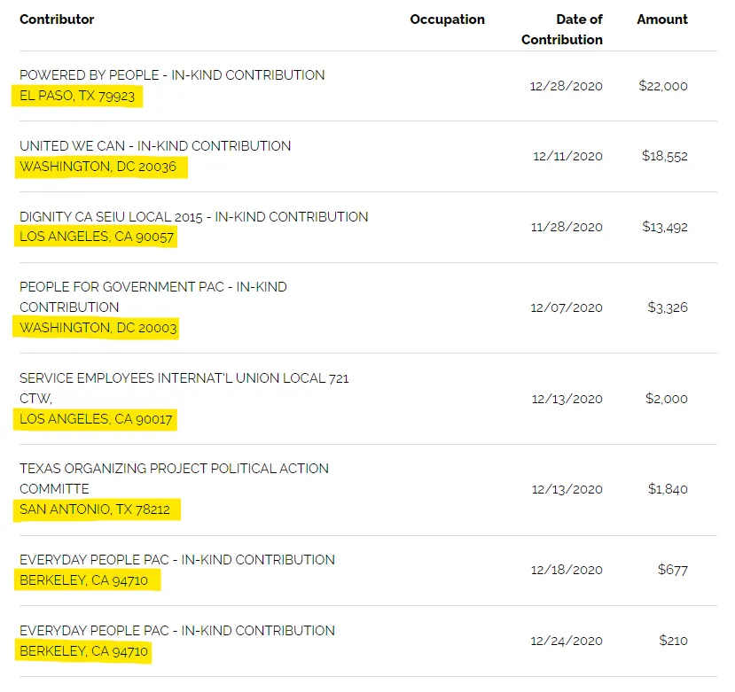Screen dimensions: 735x692
Task: Click the $22,000 contribution amount
Action: [x=662, y=86]
